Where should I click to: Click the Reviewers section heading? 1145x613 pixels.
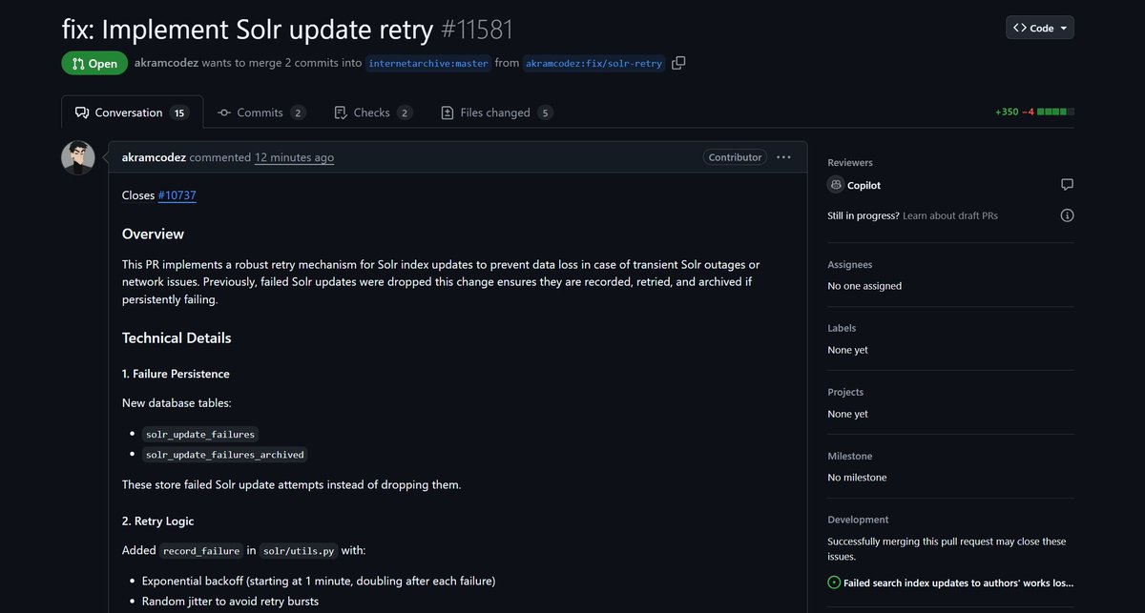click(x=850, y=163)
